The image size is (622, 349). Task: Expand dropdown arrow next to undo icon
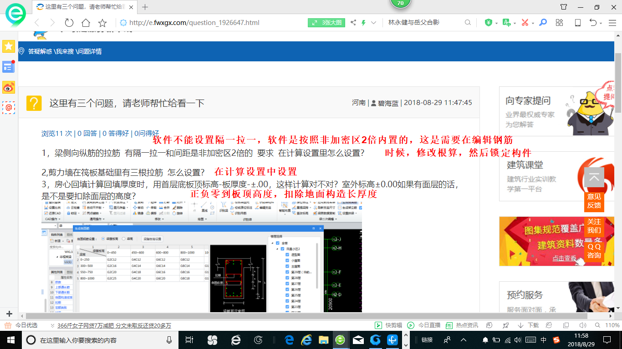point(601,23)
